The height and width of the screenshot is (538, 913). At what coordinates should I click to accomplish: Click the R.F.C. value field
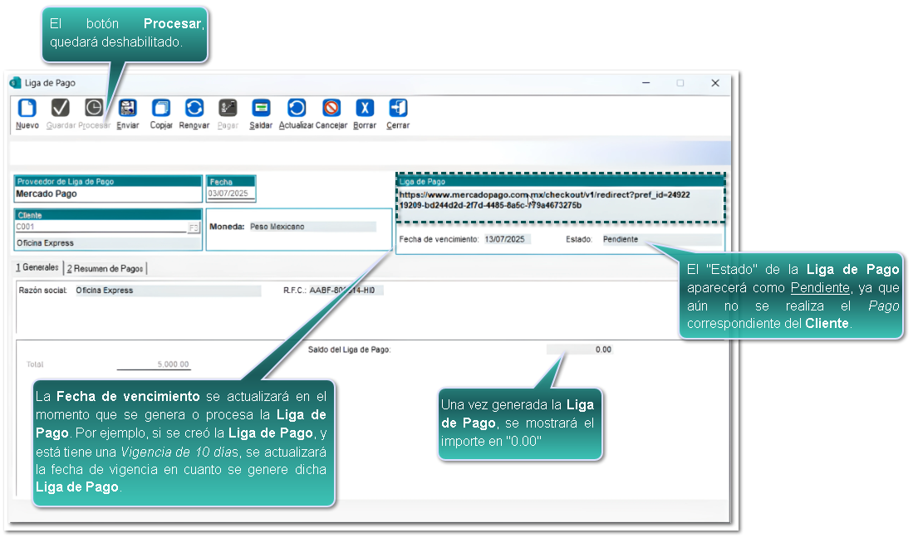[346, 291]
